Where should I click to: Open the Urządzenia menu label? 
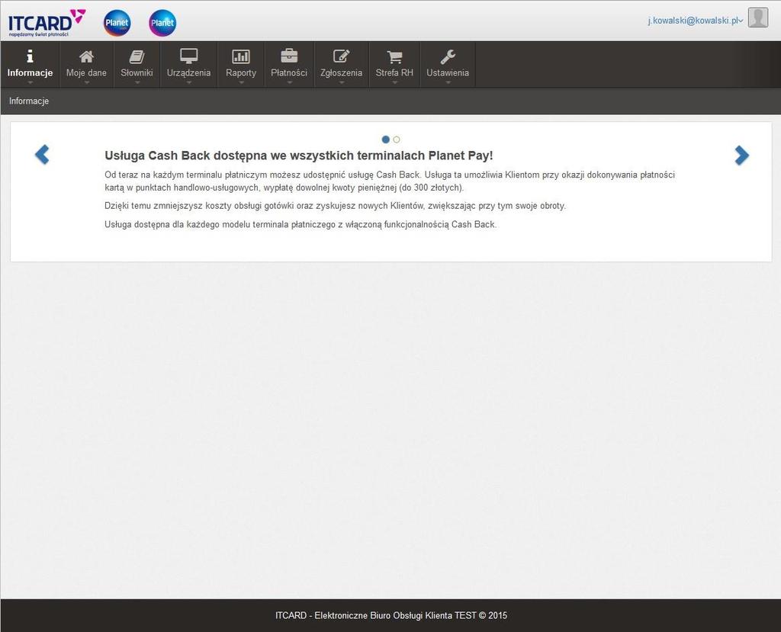point(189,72)
